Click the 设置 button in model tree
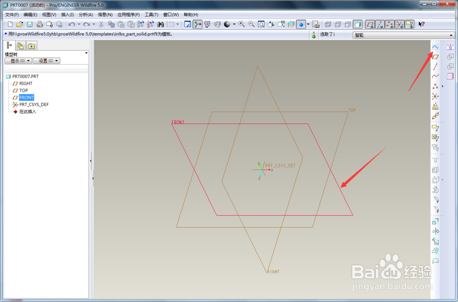This screenshot has width=458, height=302. coord(46,61)
